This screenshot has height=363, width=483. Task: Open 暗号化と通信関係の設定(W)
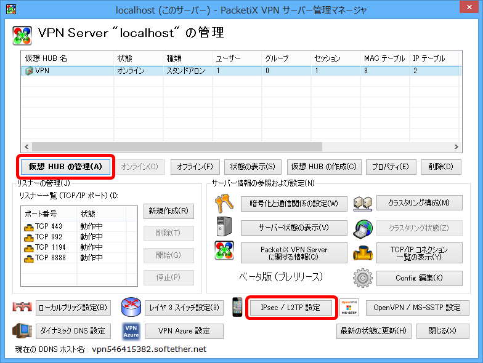[294, 204]
